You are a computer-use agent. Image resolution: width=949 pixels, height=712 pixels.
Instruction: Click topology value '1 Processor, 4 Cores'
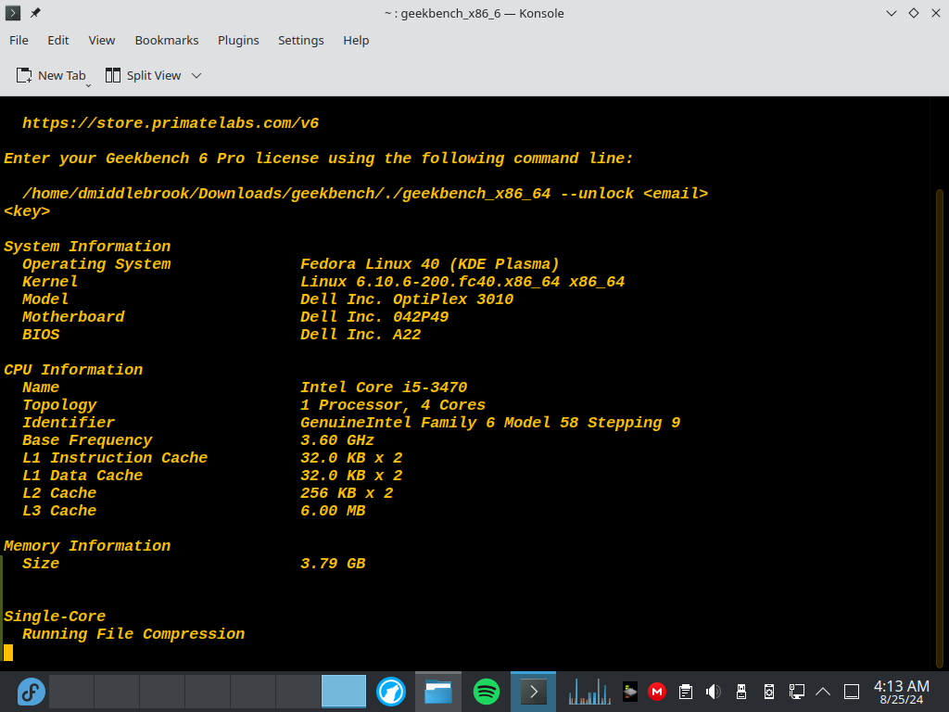[393, 404]
